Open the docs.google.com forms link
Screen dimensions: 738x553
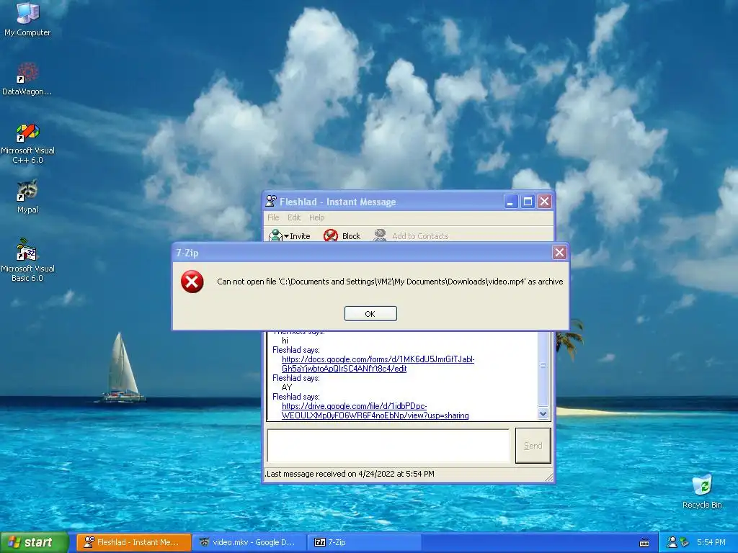[x=378, y=364]
